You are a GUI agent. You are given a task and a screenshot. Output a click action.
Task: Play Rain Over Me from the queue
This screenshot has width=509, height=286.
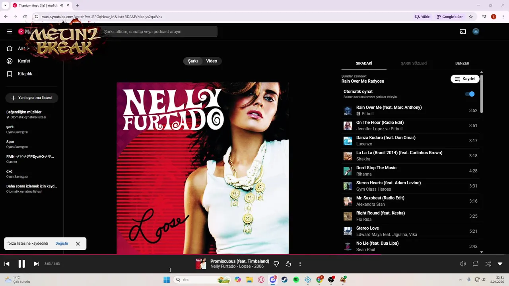click(x=410, y=110)
